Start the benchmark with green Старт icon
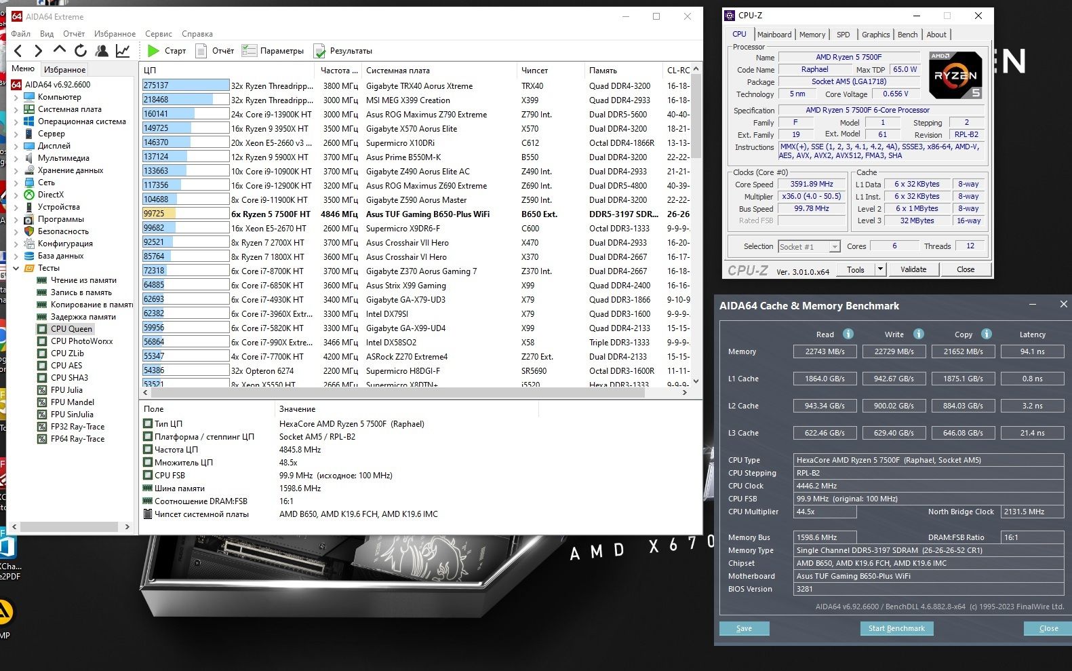 click(x=153, y=51)
